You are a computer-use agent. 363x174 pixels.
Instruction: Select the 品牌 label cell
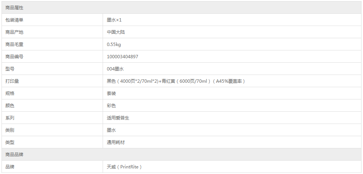52,167
